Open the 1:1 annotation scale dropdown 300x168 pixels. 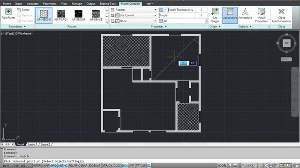(247, 166)
